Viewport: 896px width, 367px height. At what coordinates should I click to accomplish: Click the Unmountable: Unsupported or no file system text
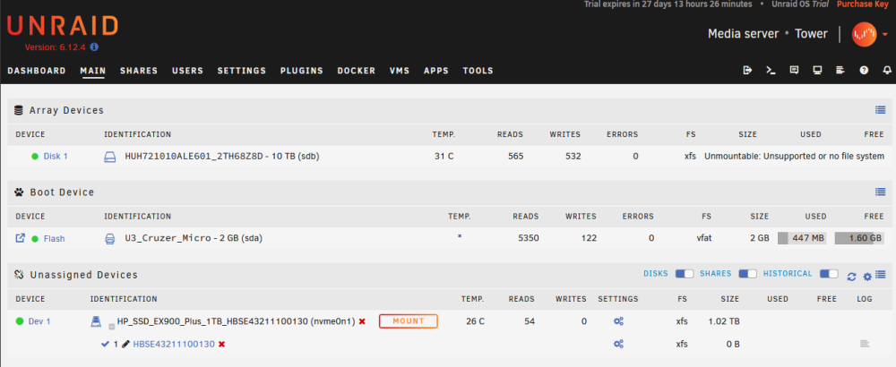tap(794, 157)
